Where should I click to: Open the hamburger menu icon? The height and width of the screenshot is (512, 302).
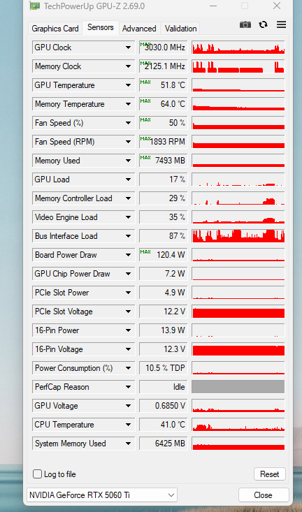(282, 24)
